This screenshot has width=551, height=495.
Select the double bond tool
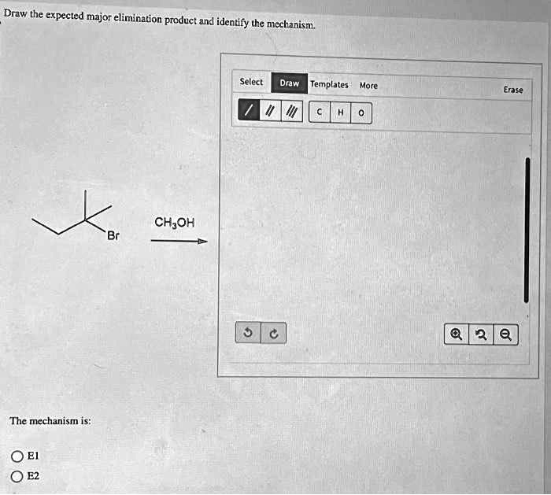click(x=270, y=112)
